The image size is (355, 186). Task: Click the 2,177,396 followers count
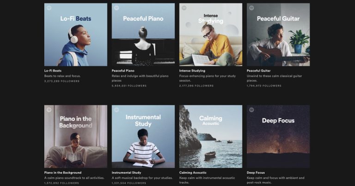click(196, 86)
